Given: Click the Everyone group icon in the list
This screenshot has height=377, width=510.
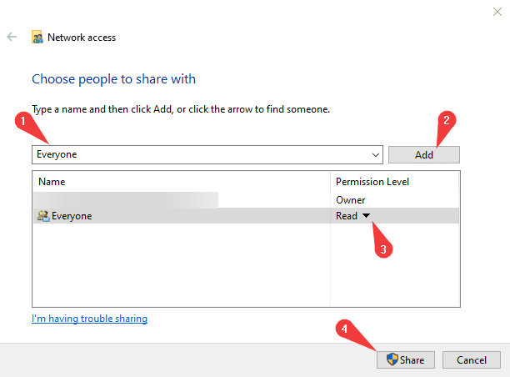Looking at the screenshot, I should click(42, 216).
